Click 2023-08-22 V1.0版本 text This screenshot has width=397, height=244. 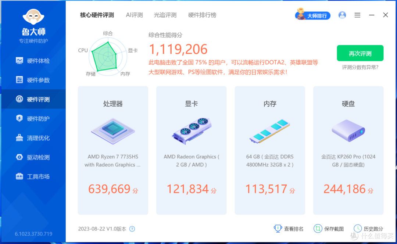[x=102, y=229]
